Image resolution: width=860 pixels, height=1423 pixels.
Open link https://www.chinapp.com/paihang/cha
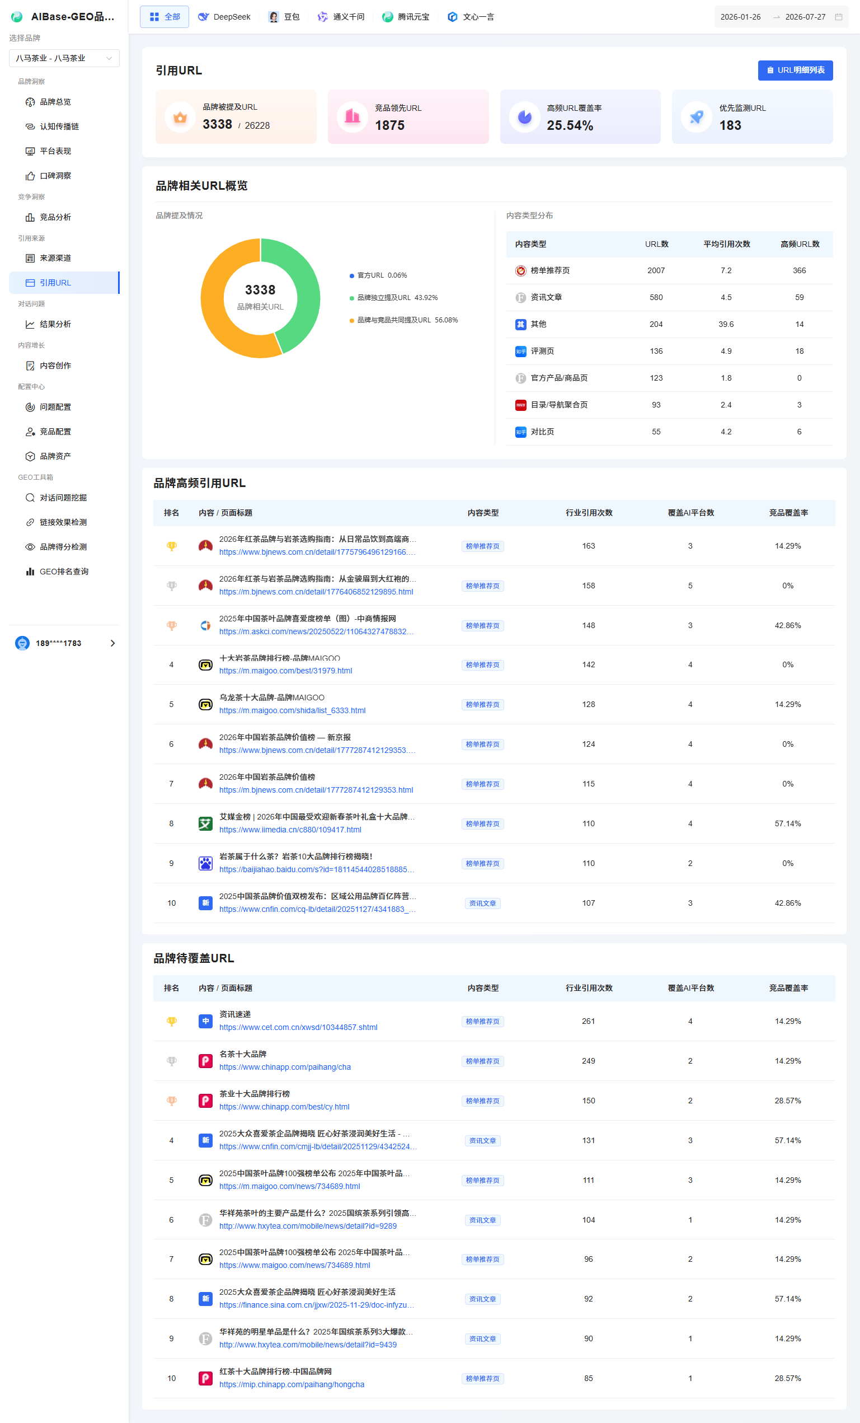(x=285, y=1066)
